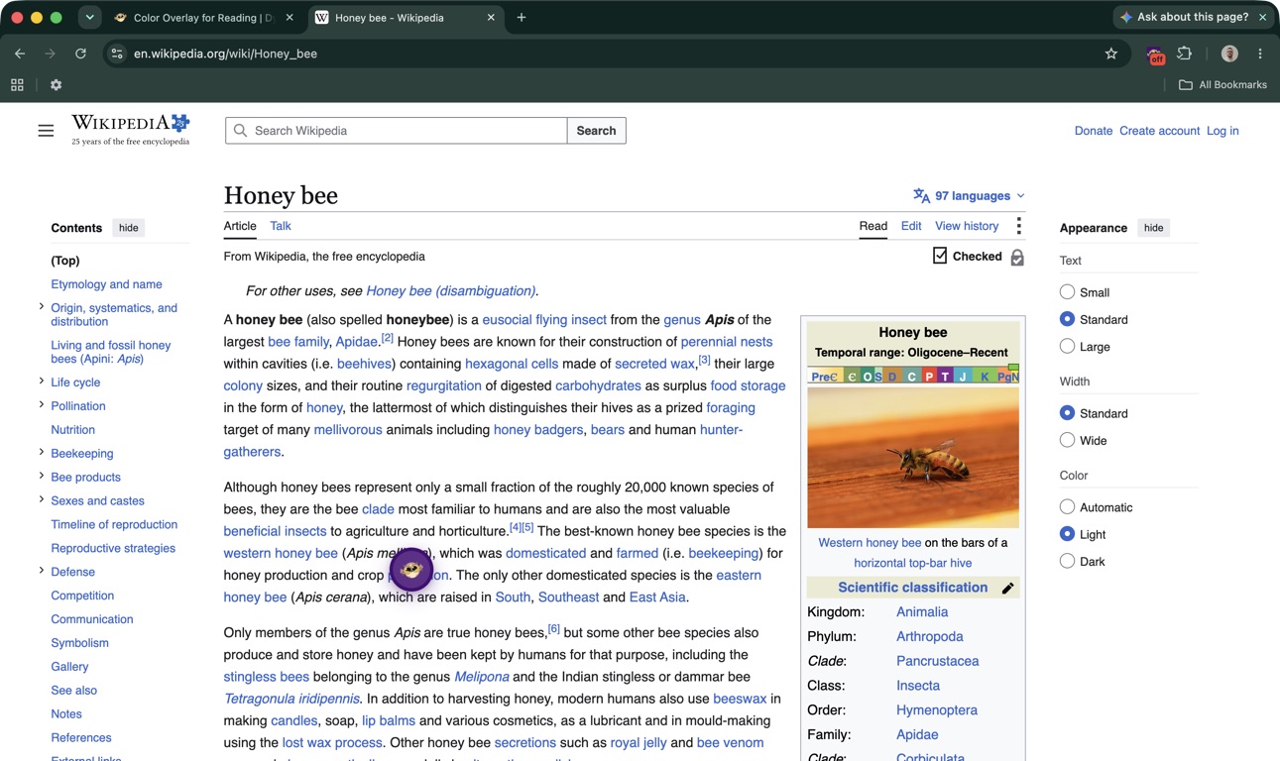
Task: Click the Search button
Action: [x=596, y=131]
